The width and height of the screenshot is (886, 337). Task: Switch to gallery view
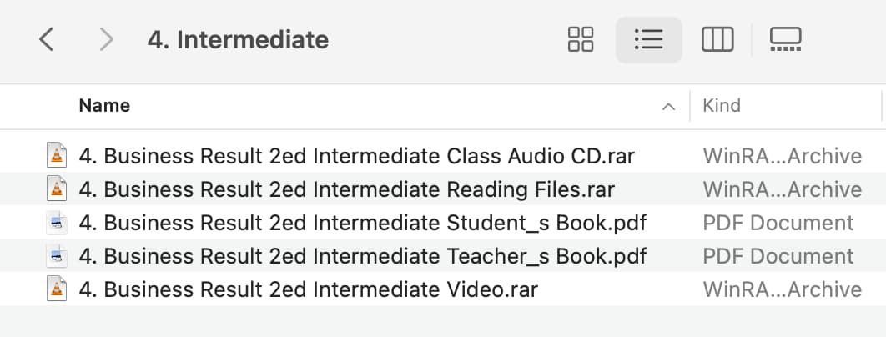click(785, 39)
